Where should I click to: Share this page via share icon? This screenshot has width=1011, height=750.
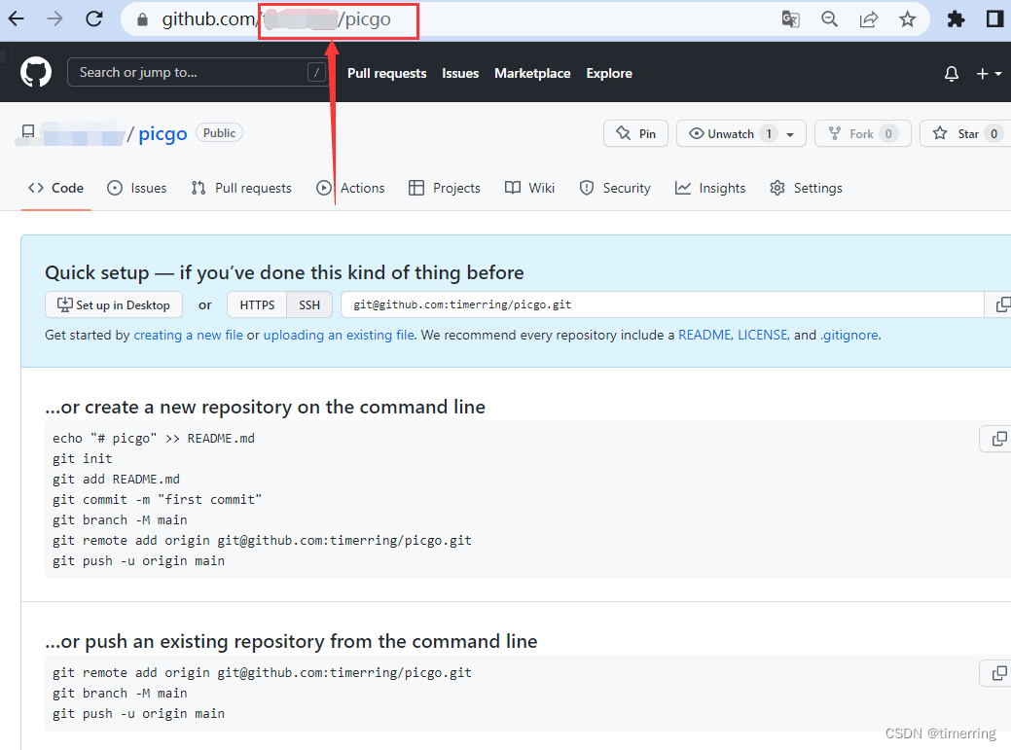(869, 19)
